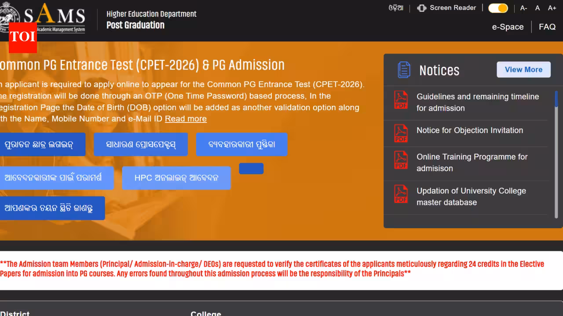Click 'Higher Education Department' header text
Viewport: 563px width, 316px height.
(151, 14)
